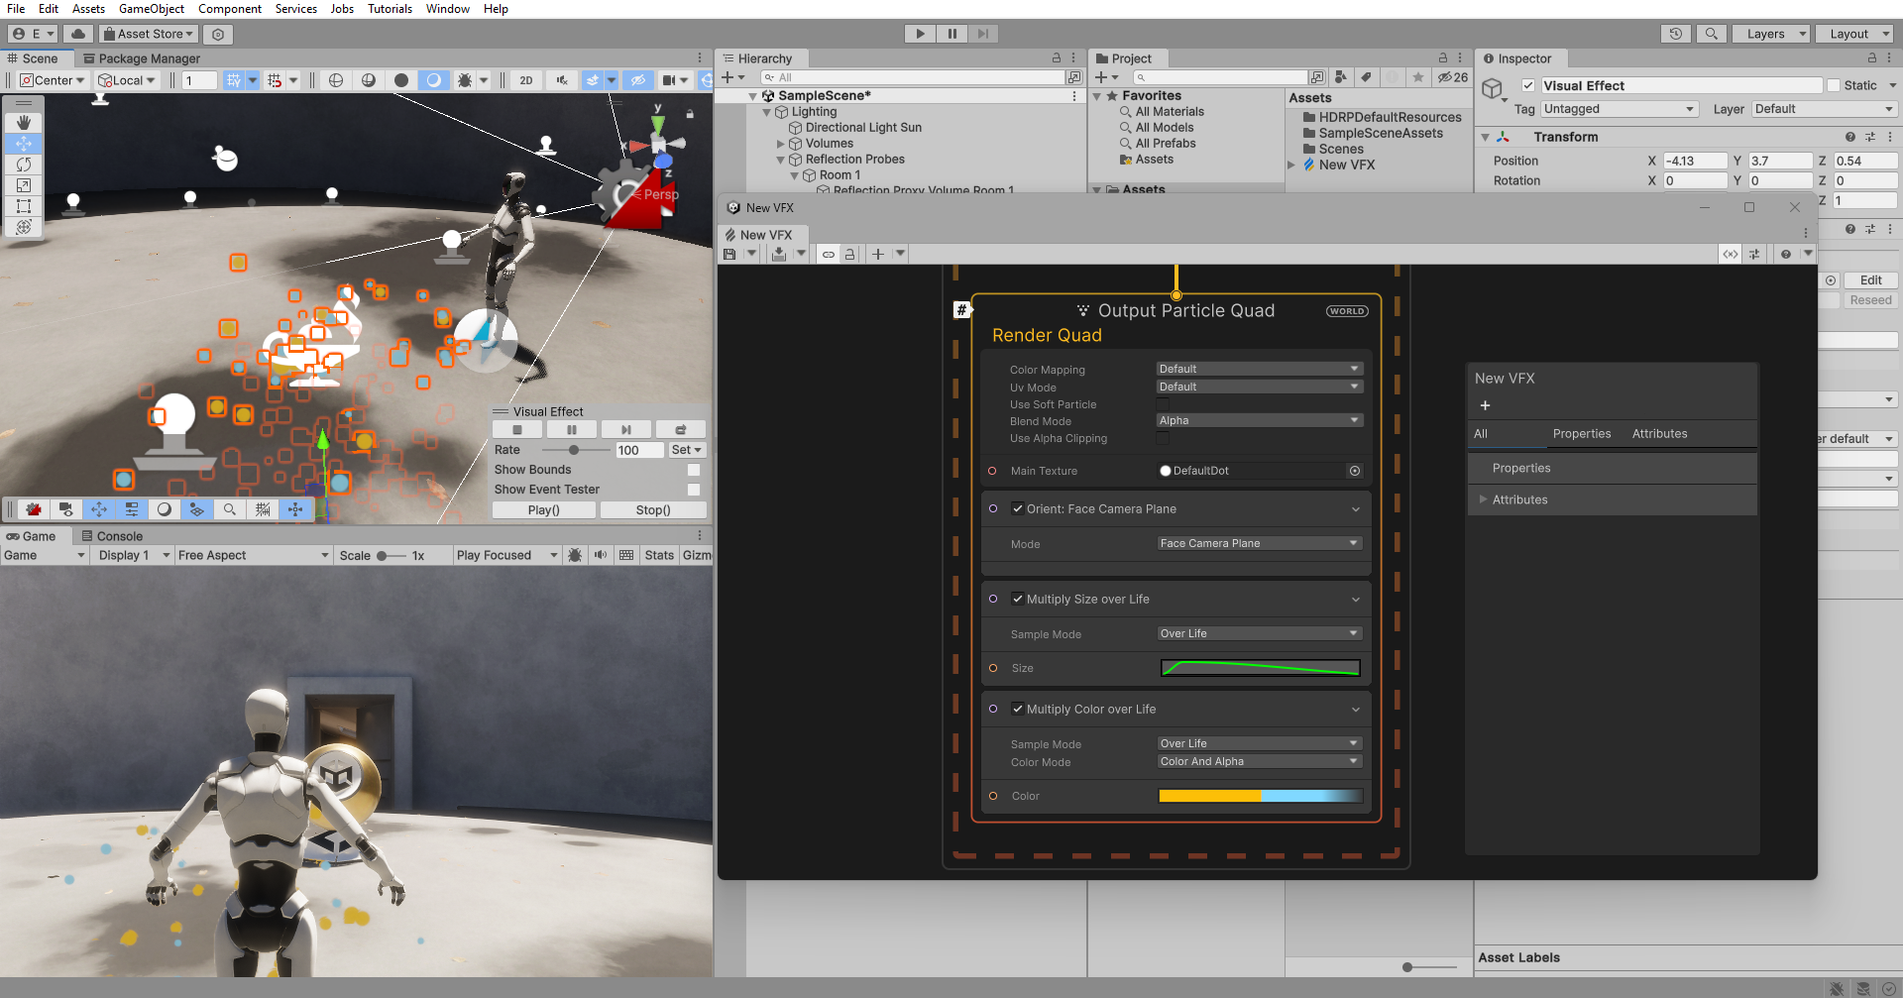Click Transform component help icon
Viewport: 1903px width, 998px height.
pyautogui.click(x=1849, y=137)
